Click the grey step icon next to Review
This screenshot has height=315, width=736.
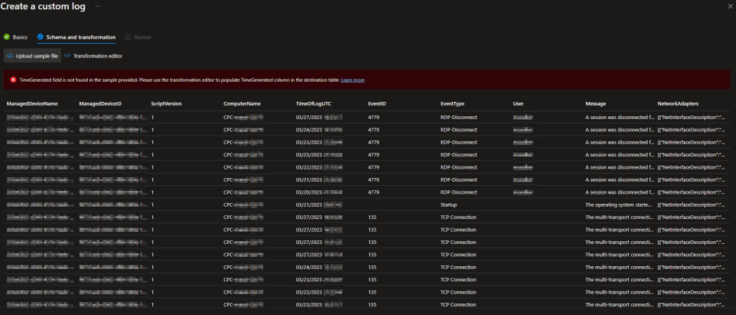pos(128,37)
